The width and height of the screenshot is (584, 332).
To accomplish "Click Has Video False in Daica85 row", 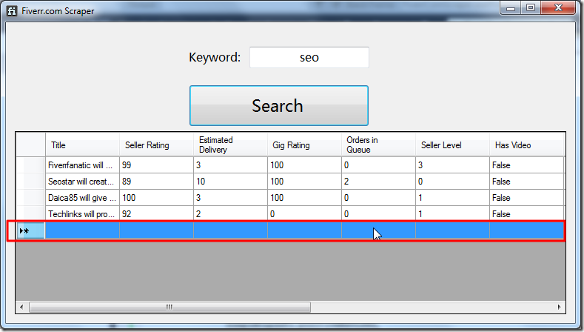I will 527,198.
